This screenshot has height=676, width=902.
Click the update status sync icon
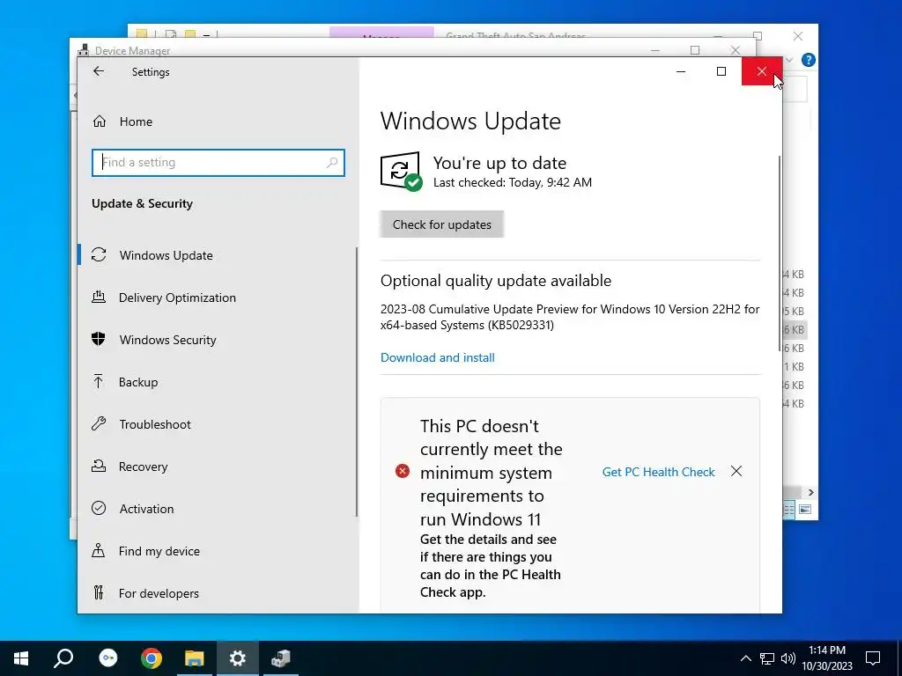pos(401,172)
